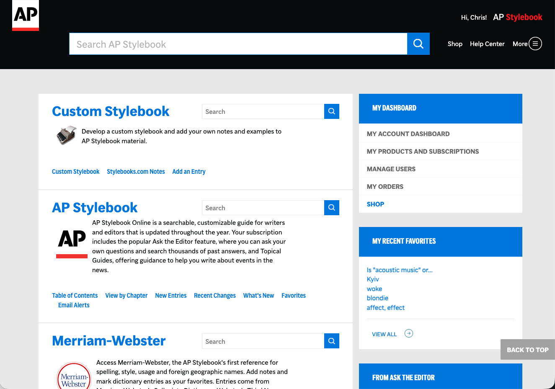Open Recent Changes in AP Stylebook

(x=214, y=296)
